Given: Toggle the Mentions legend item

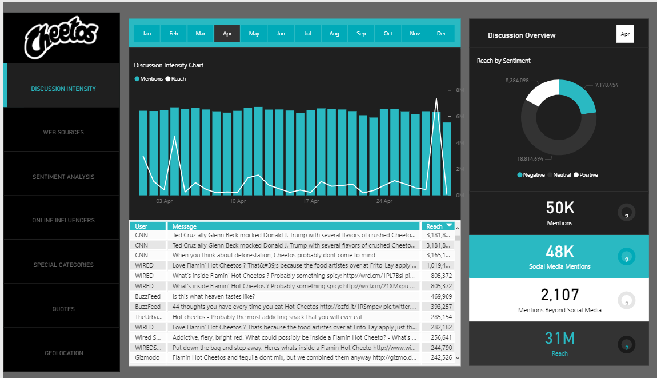Looking at the screenshot, I should click(149, 79).
